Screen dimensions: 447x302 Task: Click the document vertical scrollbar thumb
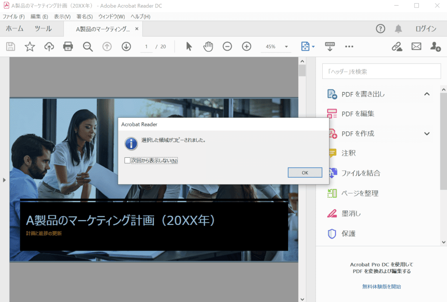coord(302,70)
